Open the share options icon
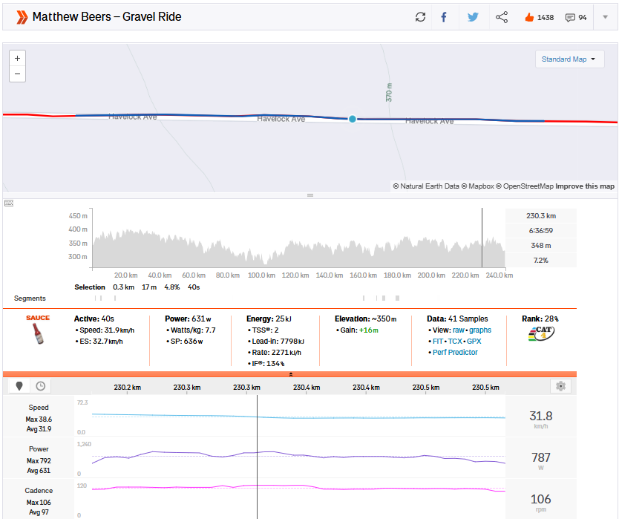 (x=502, y=17)
